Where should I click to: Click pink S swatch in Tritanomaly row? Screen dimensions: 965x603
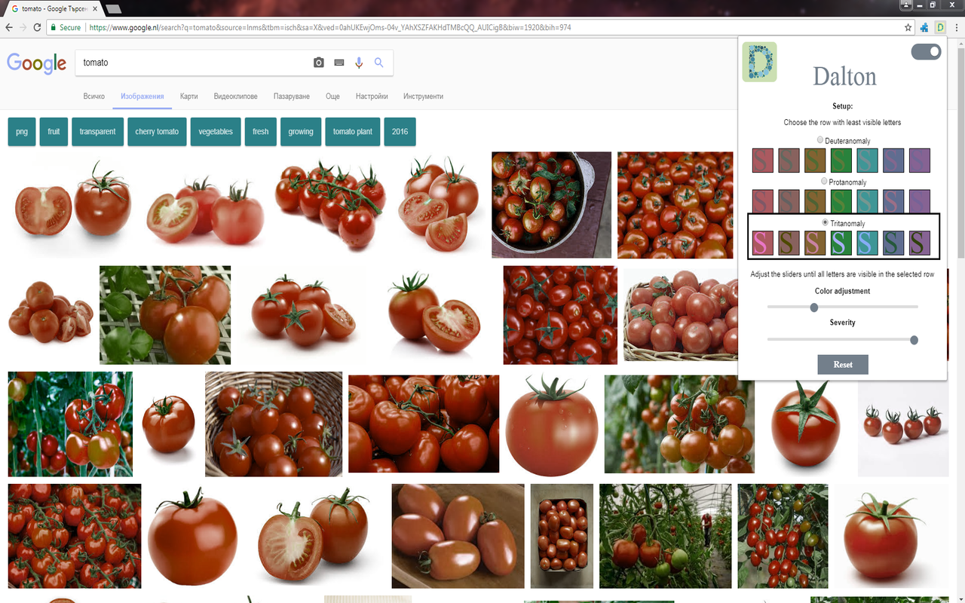pos(763,243)
